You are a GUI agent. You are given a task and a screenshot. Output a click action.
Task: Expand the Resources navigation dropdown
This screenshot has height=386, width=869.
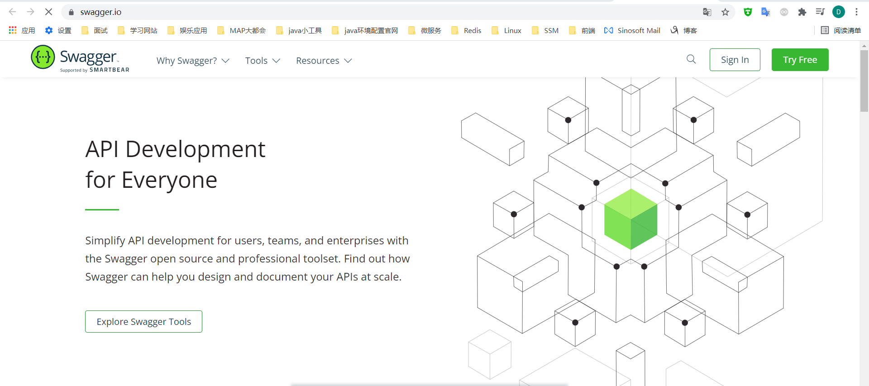[324, 61]
